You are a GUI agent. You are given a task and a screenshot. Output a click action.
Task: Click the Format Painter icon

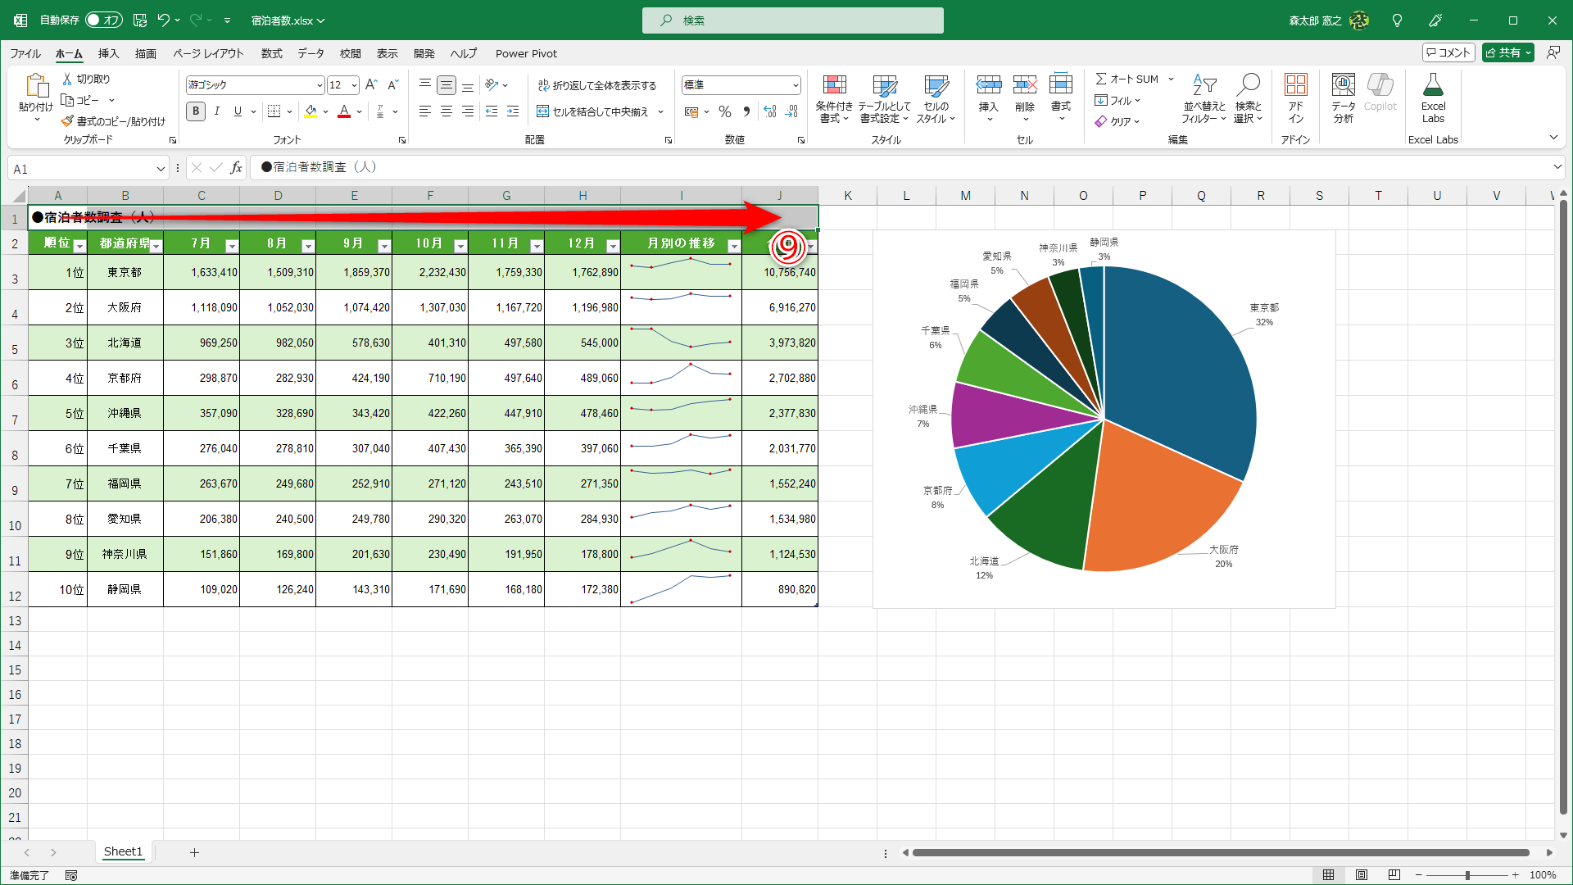coord(68,121)
